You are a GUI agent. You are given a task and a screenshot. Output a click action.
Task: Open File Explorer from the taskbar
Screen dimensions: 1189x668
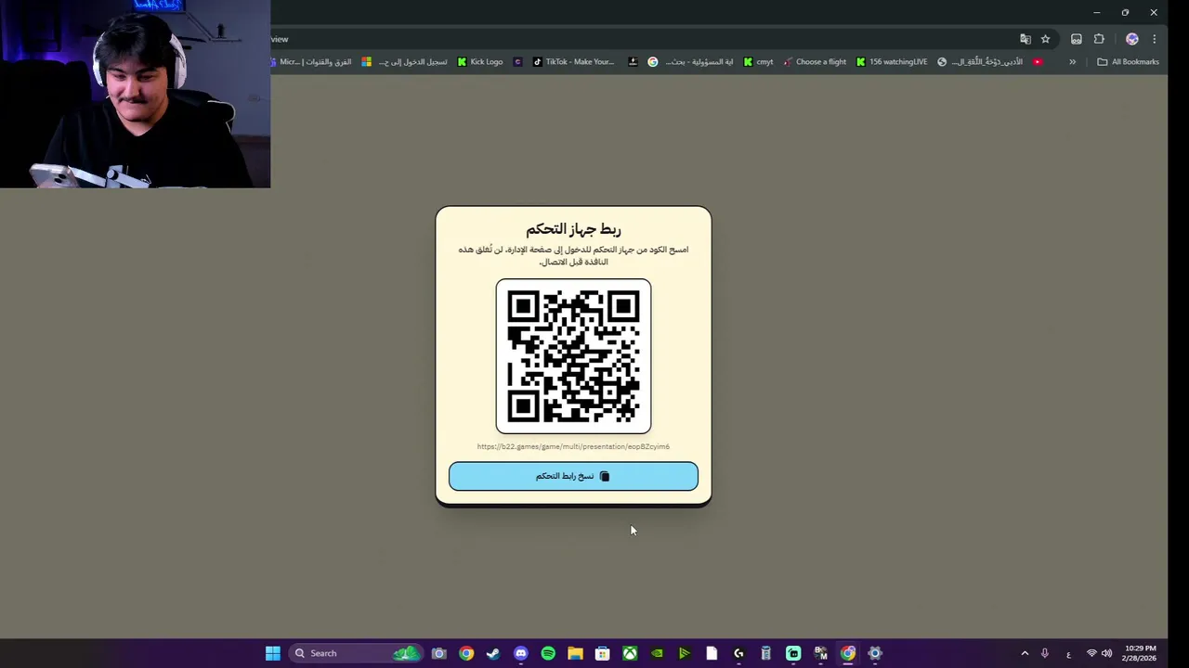click(575, 653)
